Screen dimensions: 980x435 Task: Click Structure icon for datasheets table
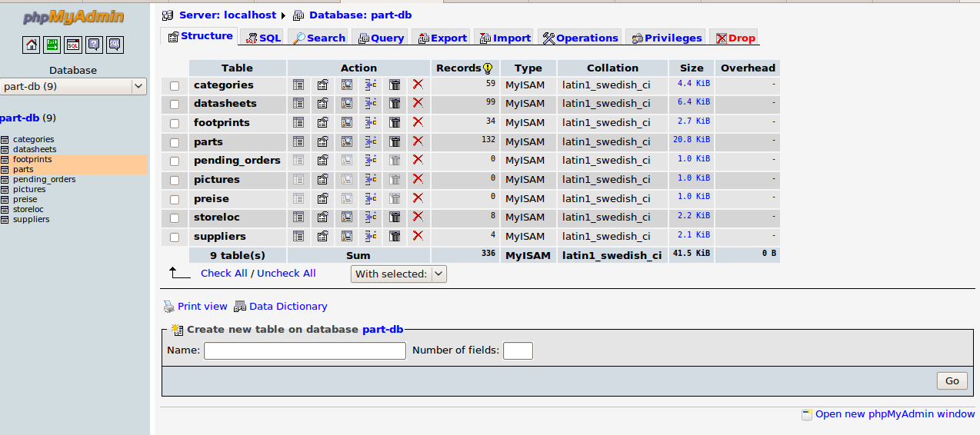click(x=323, y=103)
